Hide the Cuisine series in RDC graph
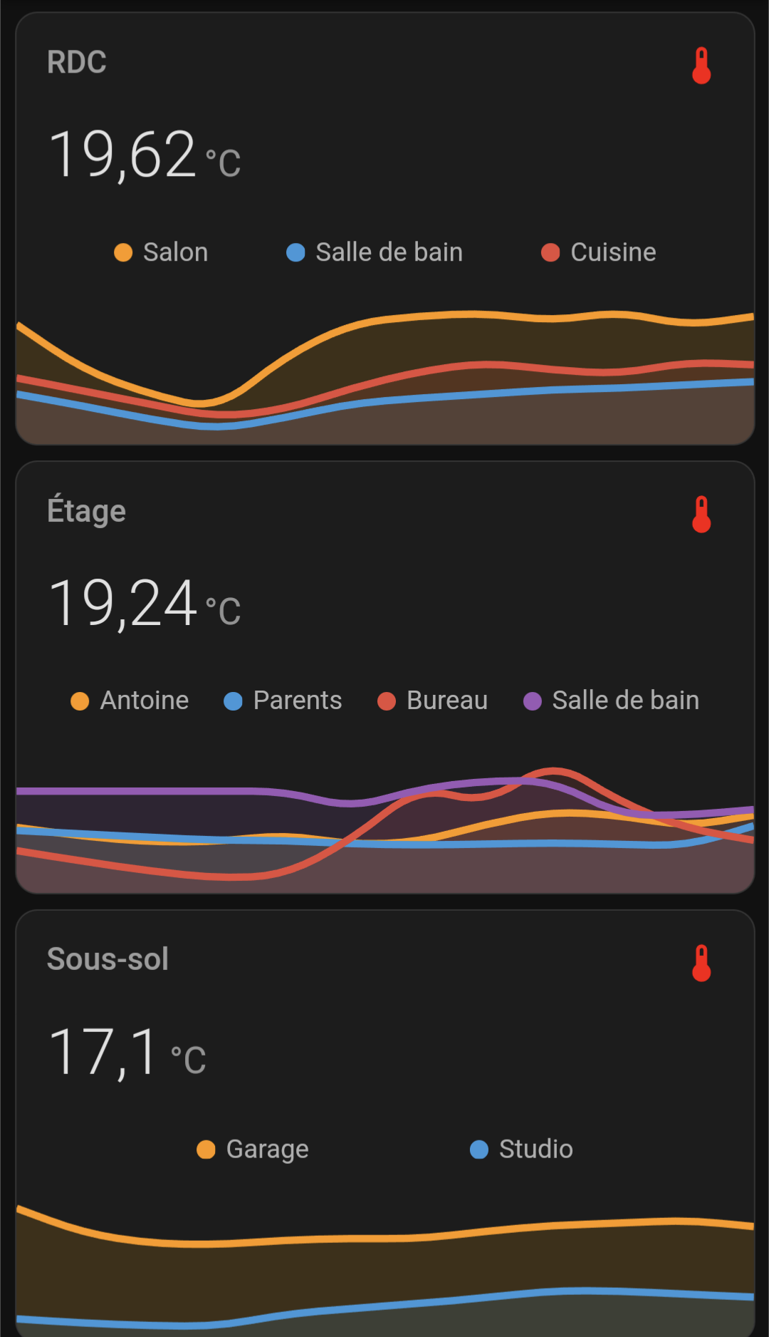The width and height of the screenshot is (769, 1337). (x=599, y=252)
